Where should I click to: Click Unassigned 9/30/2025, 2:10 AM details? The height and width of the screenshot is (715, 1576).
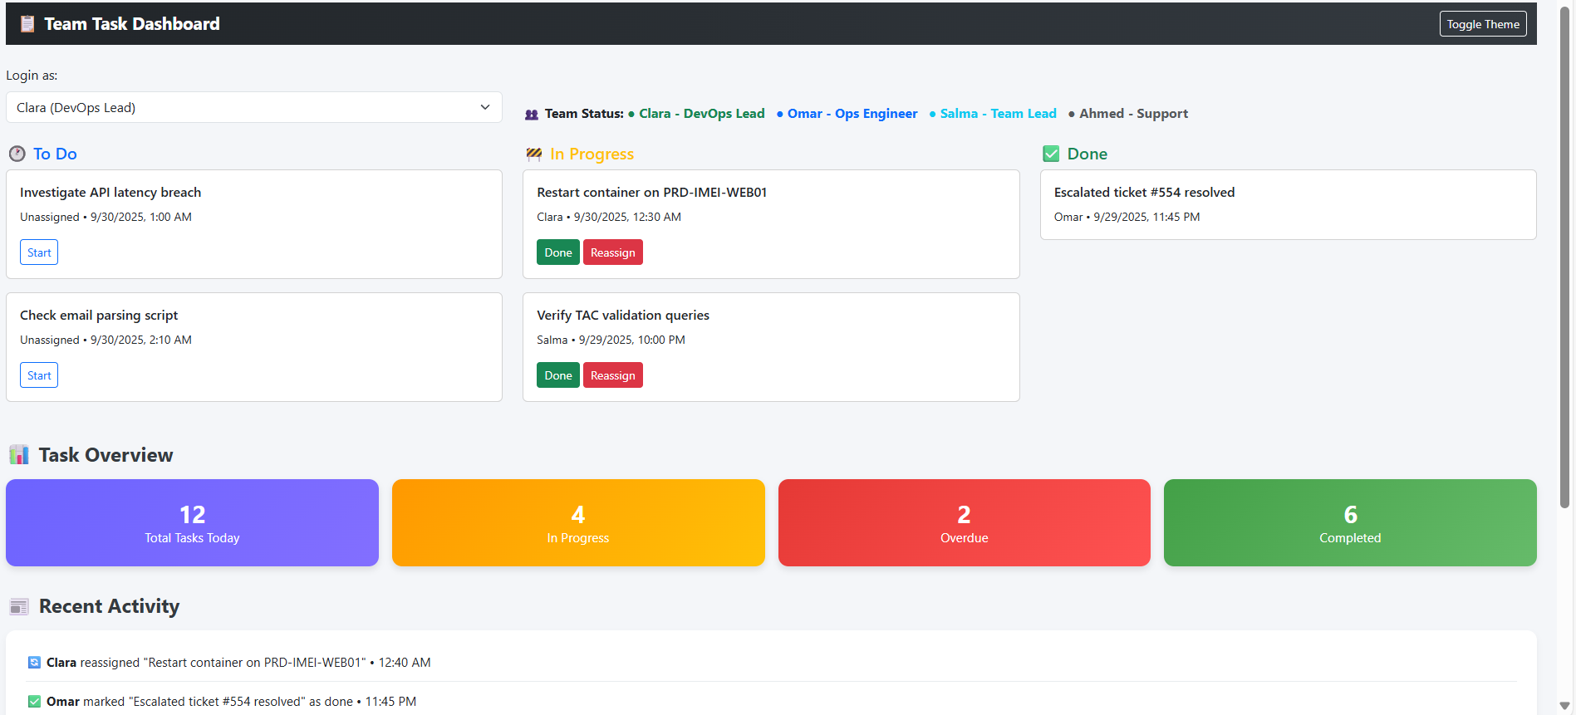click(x=106, y=340)
